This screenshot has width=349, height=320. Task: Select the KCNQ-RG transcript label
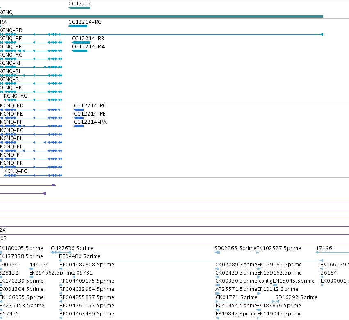[x=11, y=55]
